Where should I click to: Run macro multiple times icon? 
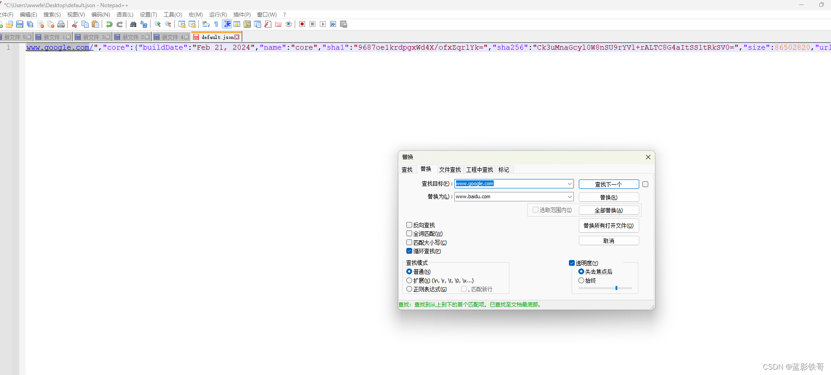pos(333,24)
